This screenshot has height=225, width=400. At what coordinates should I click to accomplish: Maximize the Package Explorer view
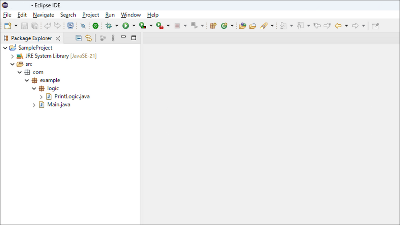(x=134, y=38)
